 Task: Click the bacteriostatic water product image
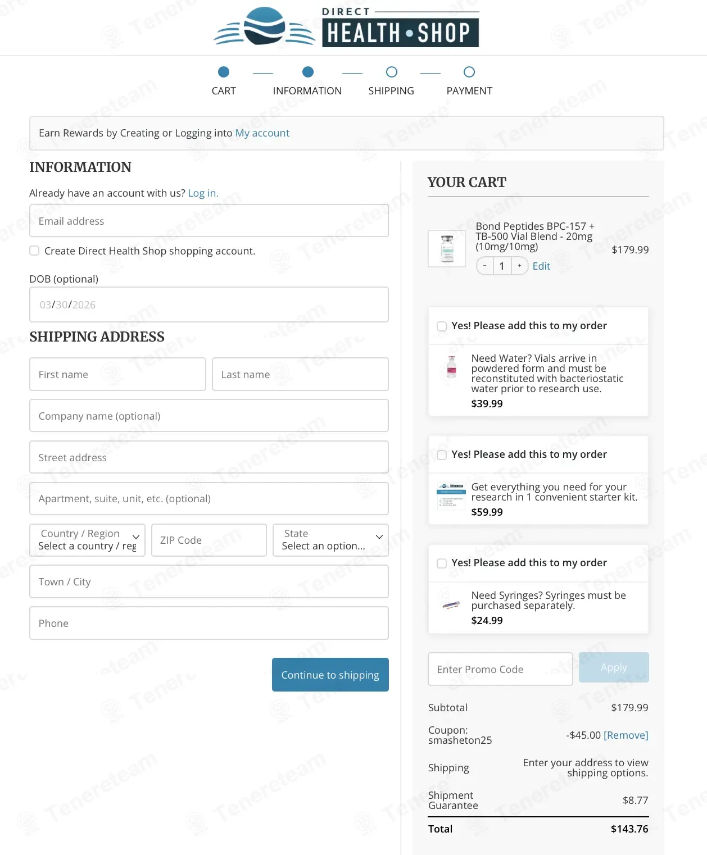point(451,367)
